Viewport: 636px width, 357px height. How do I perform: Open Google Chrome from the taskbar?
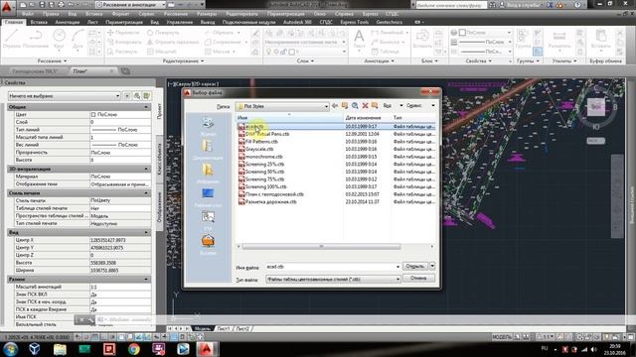(133, 348)
